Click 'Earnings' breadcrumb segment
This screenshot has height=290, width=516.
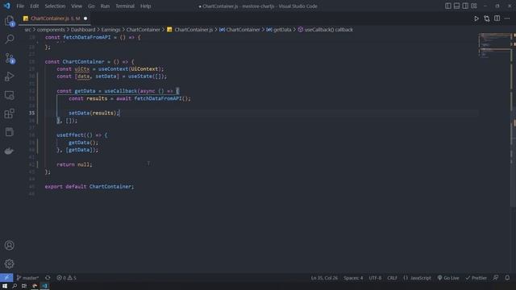pyautogui.click(x=111, y=30)
